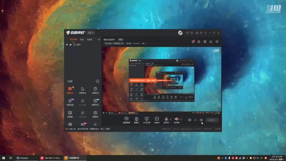Screen dimensions: 286x161
Task: Open the title bar hamburger menu
Action: [205, 33]
